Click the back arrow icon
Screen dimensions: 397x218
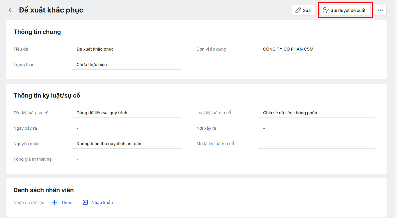11,10
